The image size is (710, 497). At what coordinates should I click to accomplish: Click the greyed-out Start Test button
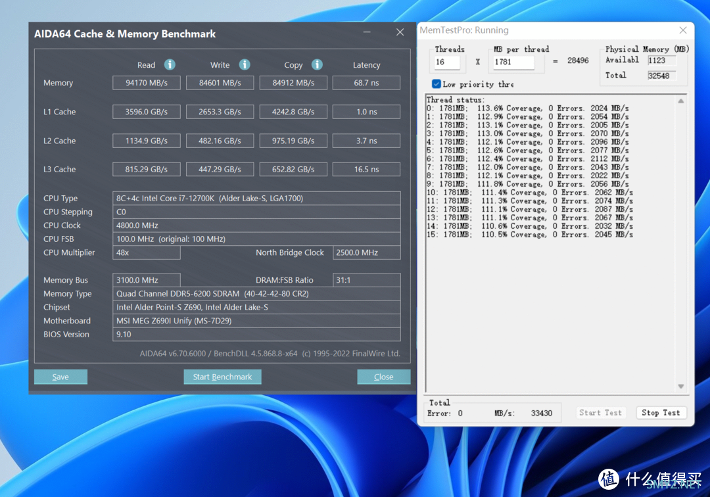pos(600,413)
